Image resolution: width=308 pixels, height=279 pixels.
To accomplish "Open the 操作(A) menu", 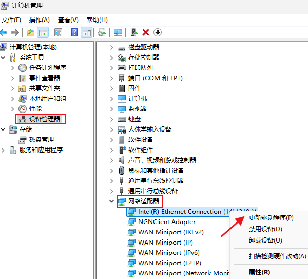I will tap(40, 20).
